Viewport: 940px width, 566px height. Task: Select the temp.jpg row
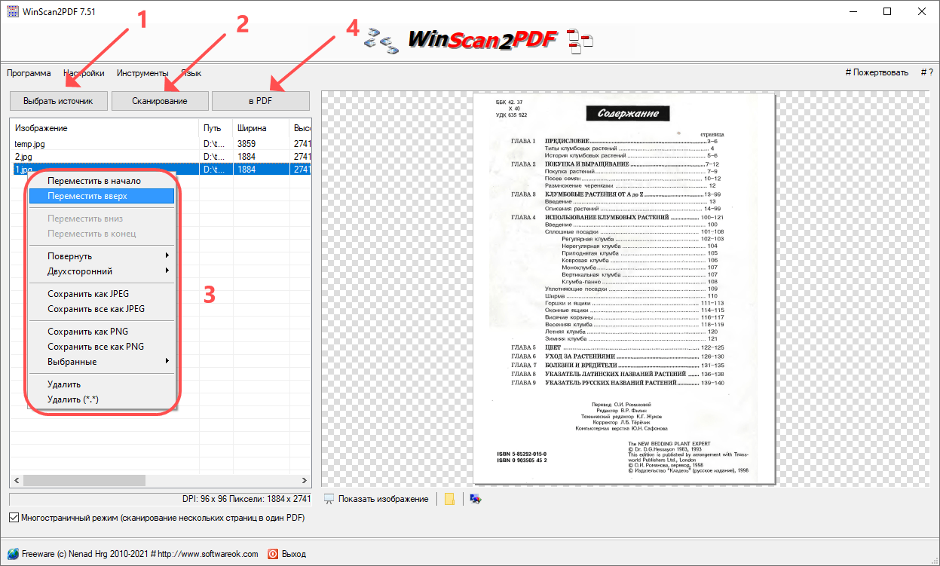[x=161, y=143]
